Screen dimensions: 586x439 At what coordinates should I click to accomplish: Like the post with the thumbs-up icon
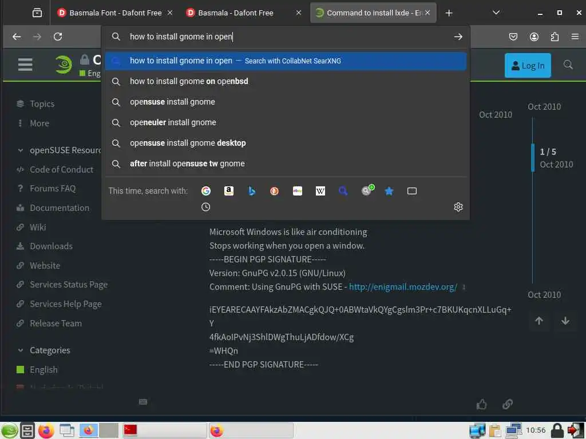coord(481,404)
